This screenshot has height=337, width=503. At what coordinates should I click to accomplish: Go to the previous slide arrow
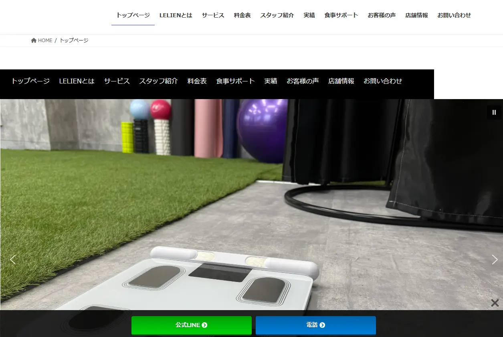13,260
